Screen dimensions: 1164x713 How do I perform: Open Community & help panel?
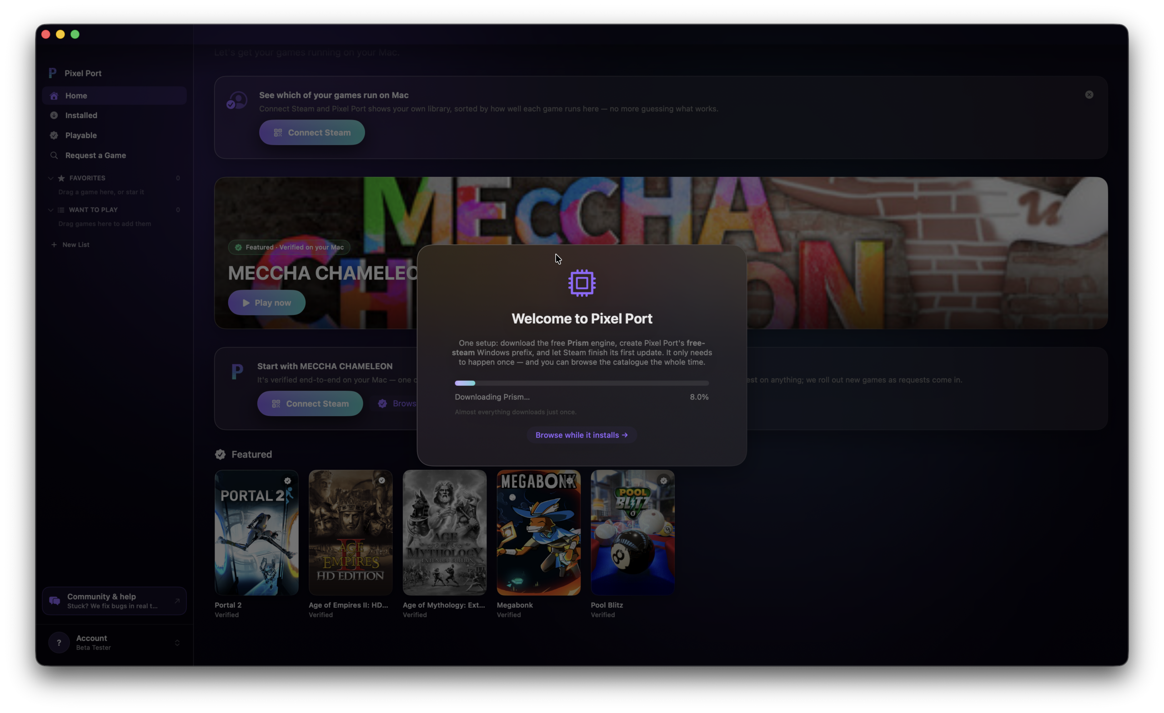pyautogui.click(x=114, y=601)
